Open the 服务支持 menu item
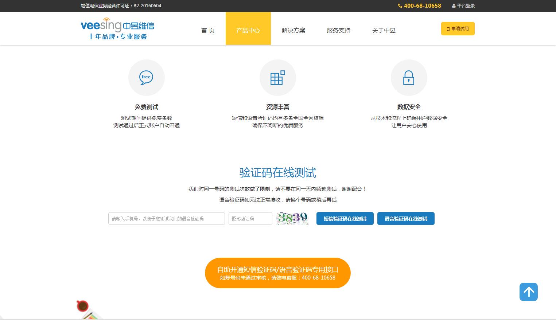 click(338, 31)
